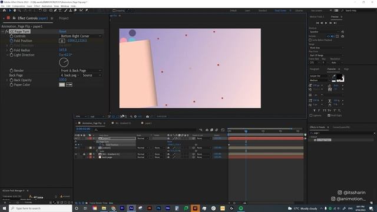Click the snapshot camera icon under viewer
The image size is (377, 212).
pyautogui.click(x=147, y=117)
